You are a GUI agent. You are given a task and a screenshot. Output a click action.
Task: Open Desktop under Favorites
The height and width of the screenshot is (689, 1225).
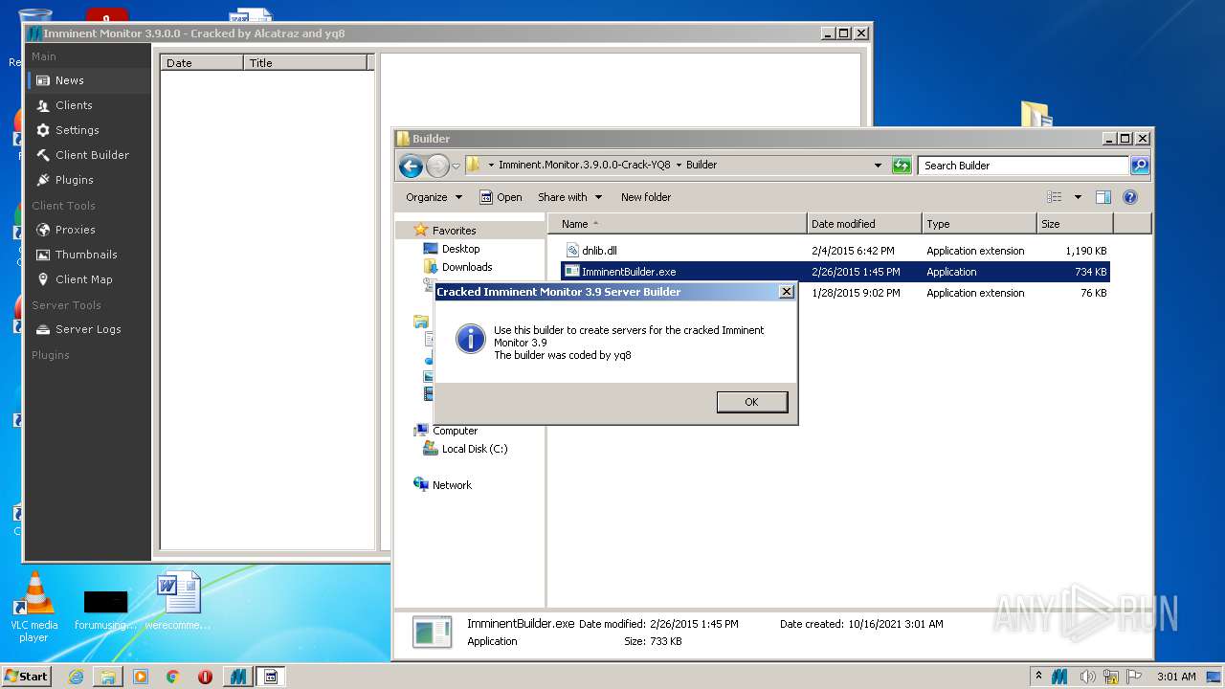tap(459, 249)
